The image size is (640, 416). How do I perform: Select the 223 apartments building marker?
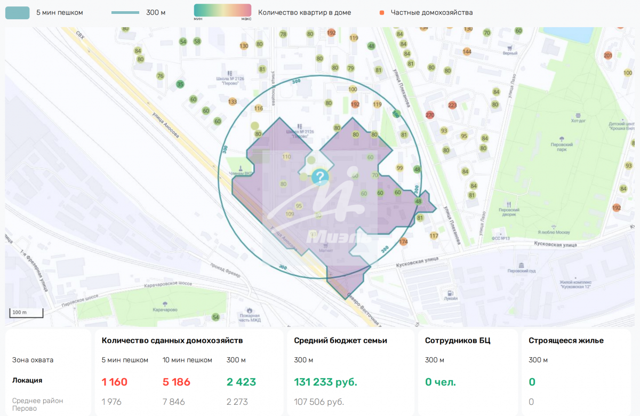(x=452, y=105)
